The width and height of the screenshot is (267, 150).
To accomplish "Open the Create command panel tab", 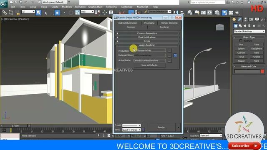I will click(x=234, y=20).
